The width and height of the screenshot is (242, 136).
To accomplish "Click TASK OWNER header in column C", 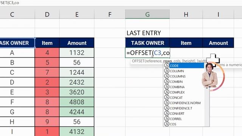I will [x=17, y=43].
